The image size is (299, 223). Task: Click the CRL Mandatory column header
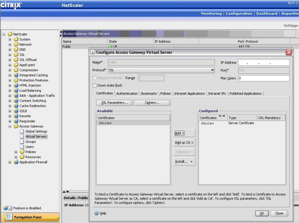[271, 118]
